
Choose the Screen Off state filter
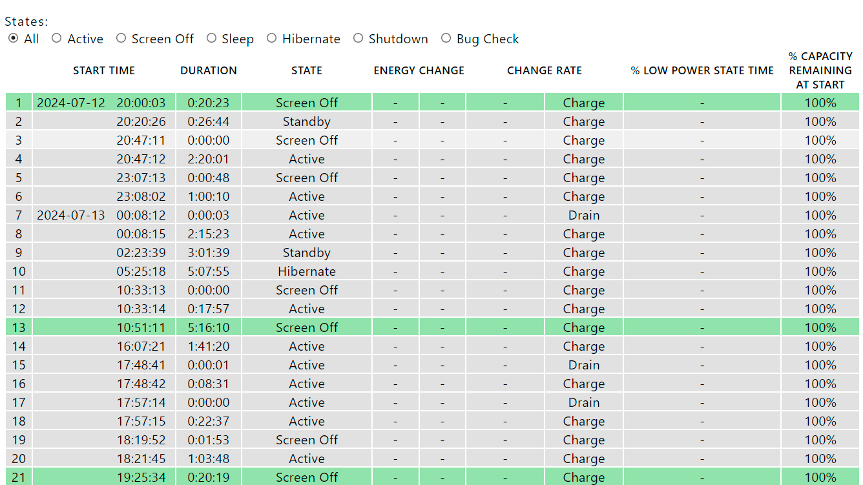pyautogui.click(x=121, y=39)
